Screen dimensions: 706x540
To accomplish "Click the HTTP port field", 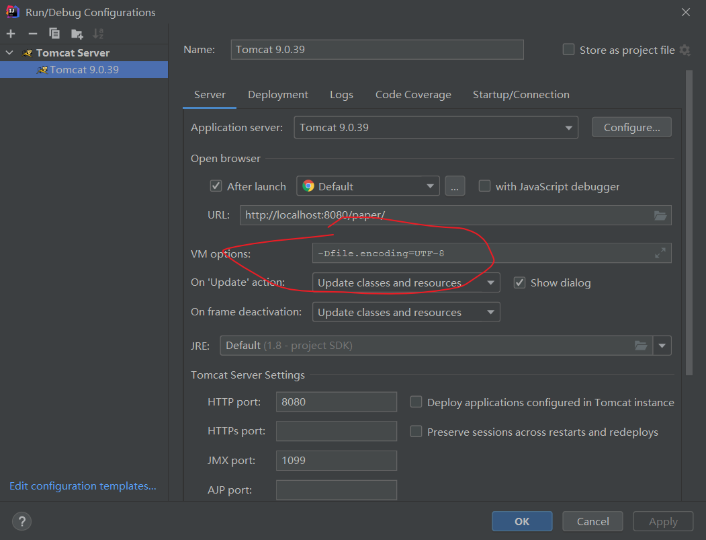I will pyautogui.click(x=337, y=401).
